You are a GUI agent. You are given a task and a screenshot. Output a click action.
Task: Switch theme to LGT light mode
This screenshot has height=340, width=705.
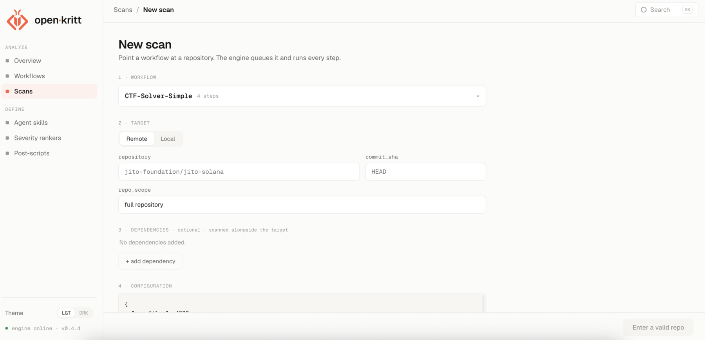pyautogui.click(x=66, y=313)
